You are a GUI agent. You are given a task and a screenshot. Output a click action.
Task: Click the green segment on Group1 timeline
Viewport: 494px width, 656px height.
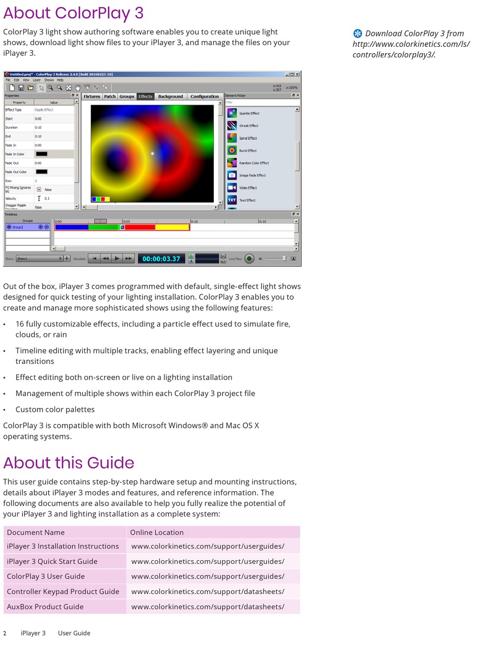[x=105, y=227]
